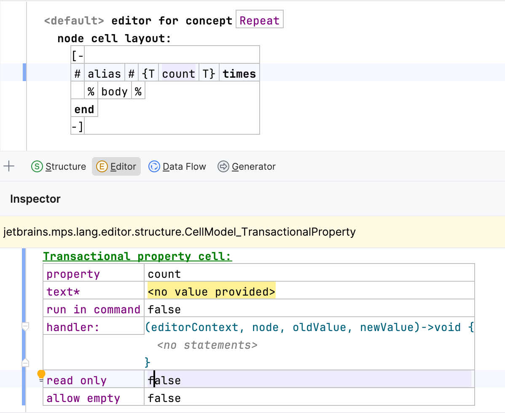Click the body cell in the layout

[x=114, y=92]
